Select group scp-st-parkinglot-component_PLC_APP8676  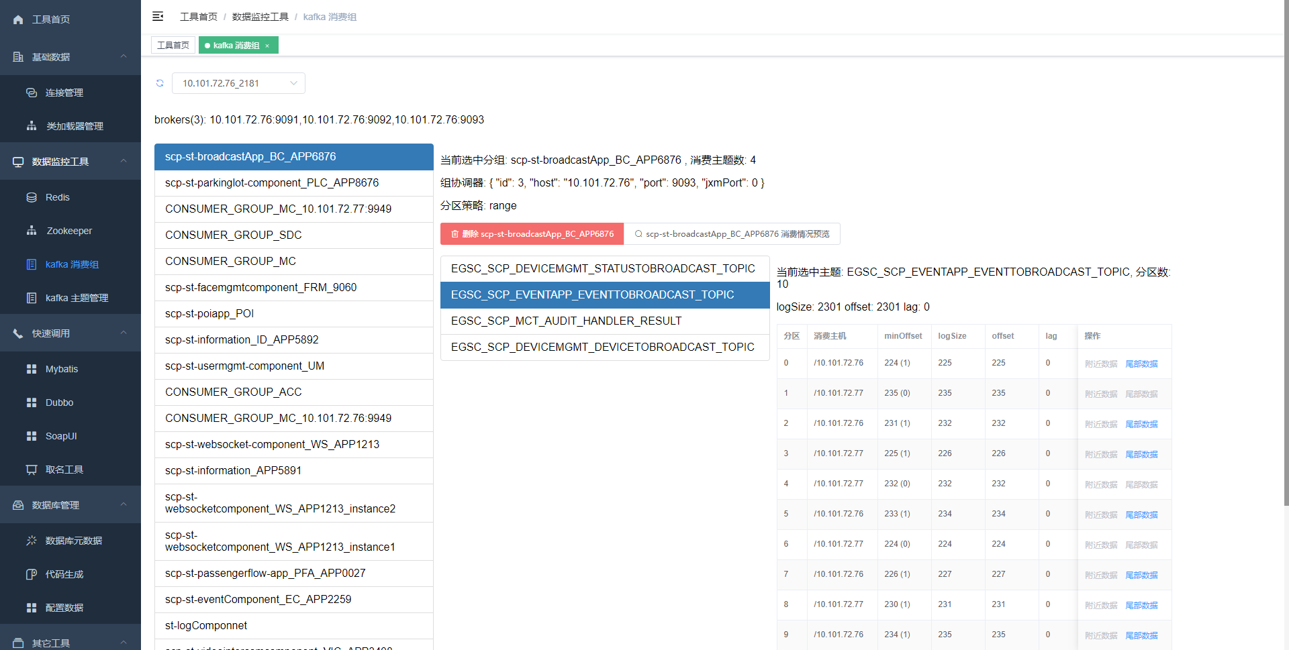(x=294, y=182)
